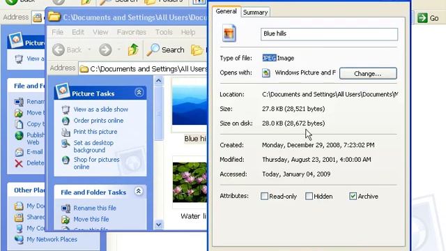Screen dimensions: 446x251
Task: Click the Location path text in Properties
Action: click(330, 94)
